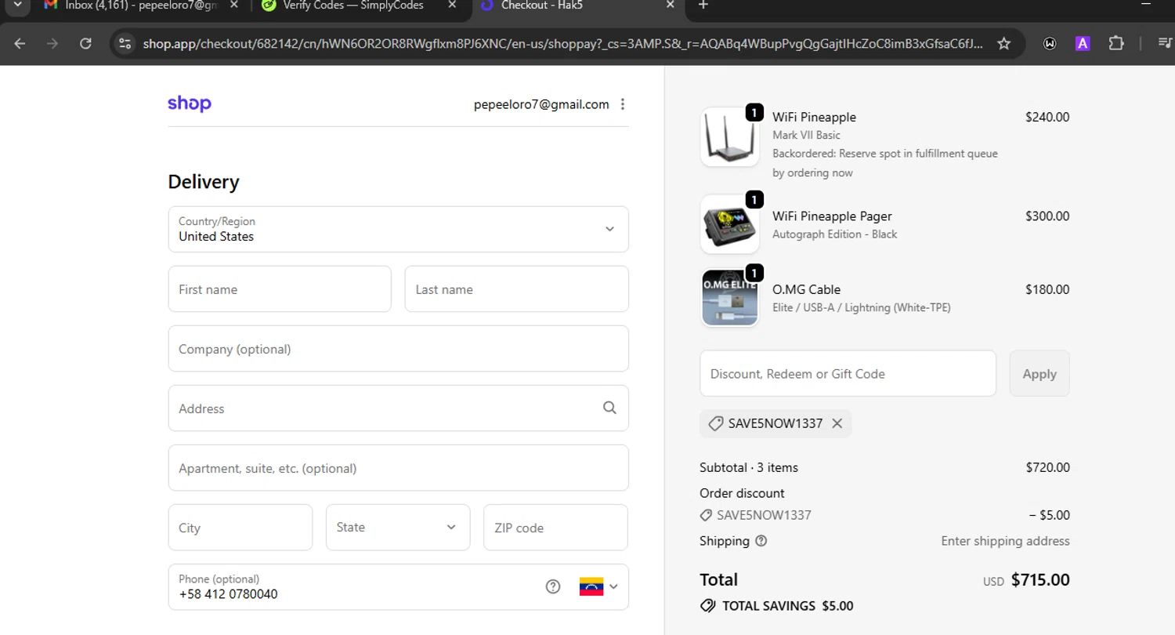Open the State dropdown
The image size is (1175, 635).
(x=398, y=527)
